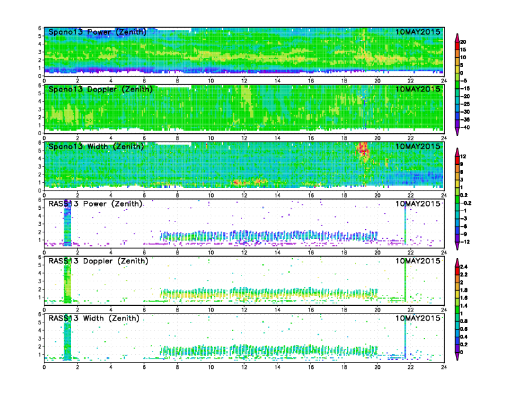Click the "0.4" colorbar label

[464, 337]
